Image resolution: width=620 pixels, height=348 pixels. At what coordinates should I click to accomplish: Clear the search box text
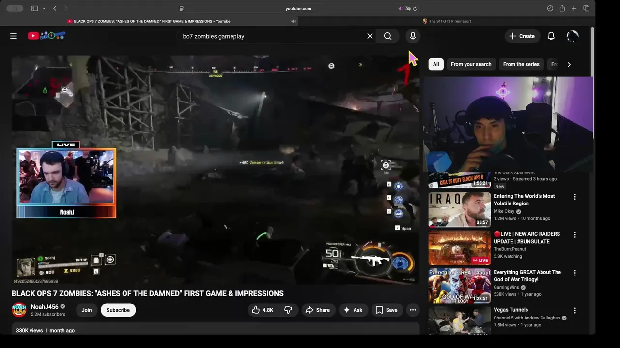coord(370,36)
